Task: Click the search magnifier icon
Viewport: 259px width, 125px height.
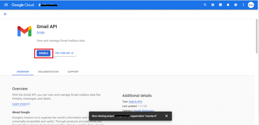Action: pos(205,5)
